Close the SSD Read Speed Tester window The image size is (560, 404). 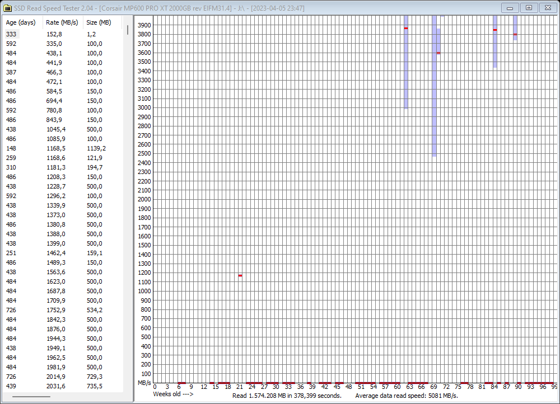click(548, 8)
